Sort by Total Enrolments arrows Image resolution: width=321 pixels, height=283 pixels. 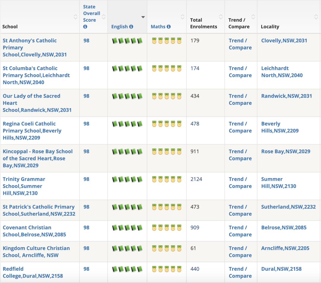pos(221,17)
